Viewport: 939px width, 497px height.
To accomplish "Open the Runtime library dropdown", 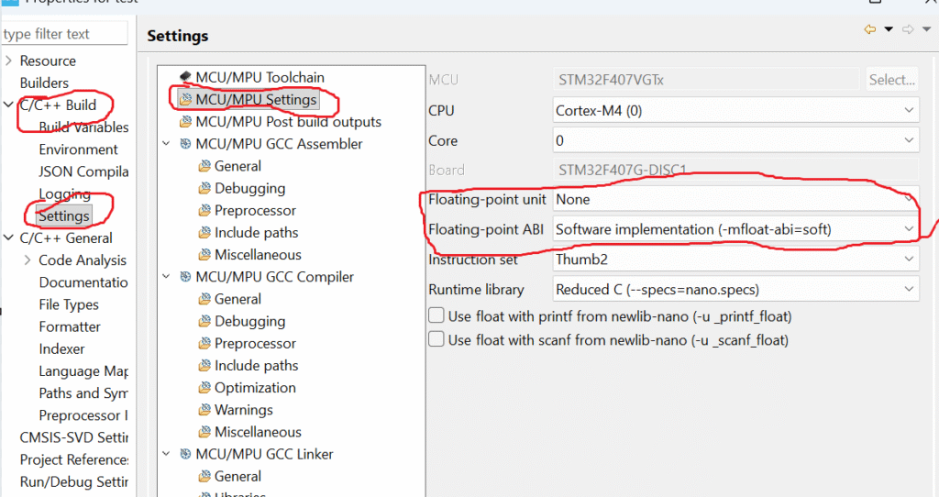I will tap(735, 289).
